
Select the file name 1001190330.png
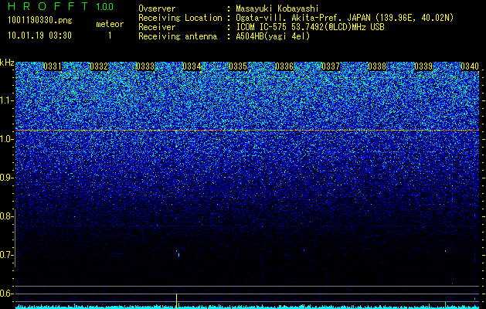[x=40, y=20]
